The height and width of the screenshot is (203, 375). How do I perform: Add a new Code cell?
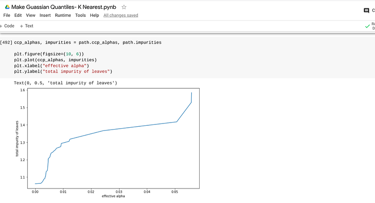[7, 26]
